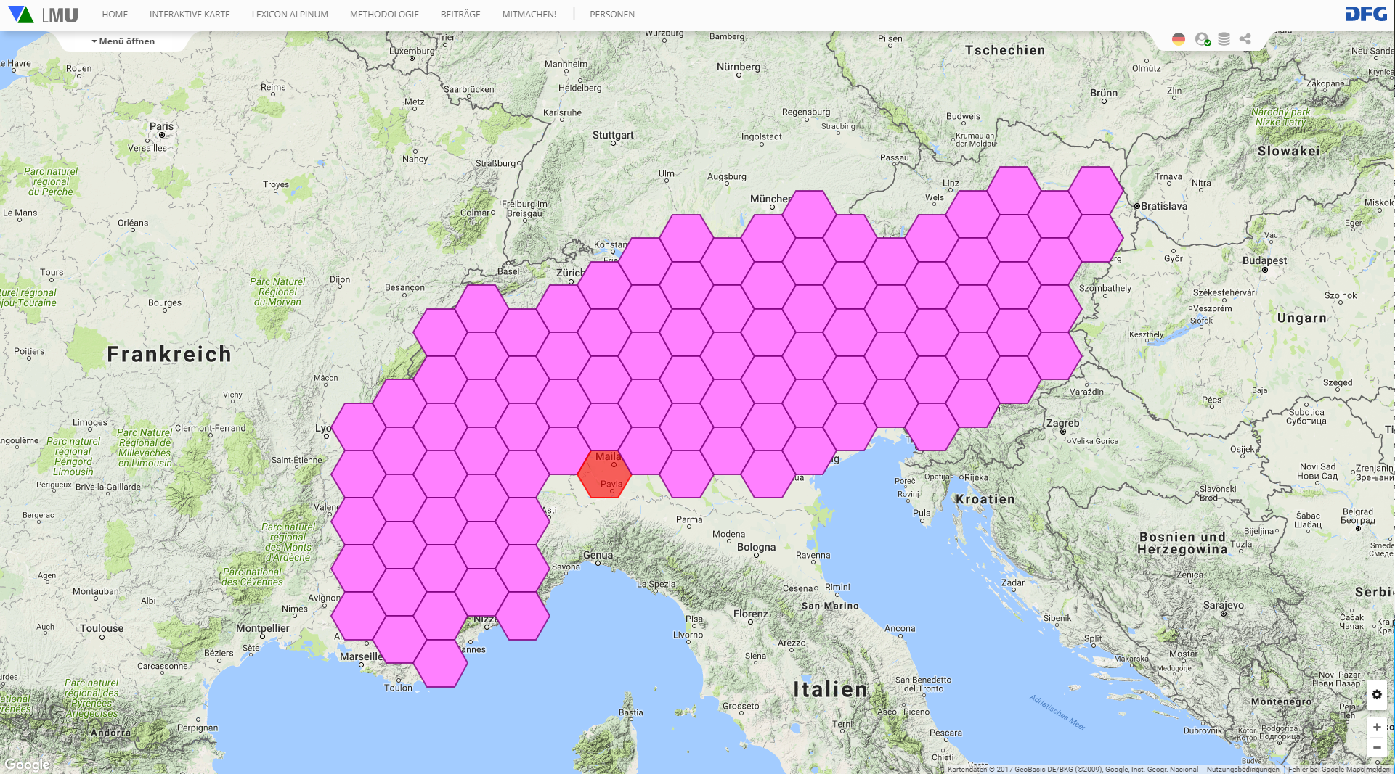The height and width of the screenshot is (774, 1395).
Task: Open the PERSONEN page
Action: [x=611, y=15]
